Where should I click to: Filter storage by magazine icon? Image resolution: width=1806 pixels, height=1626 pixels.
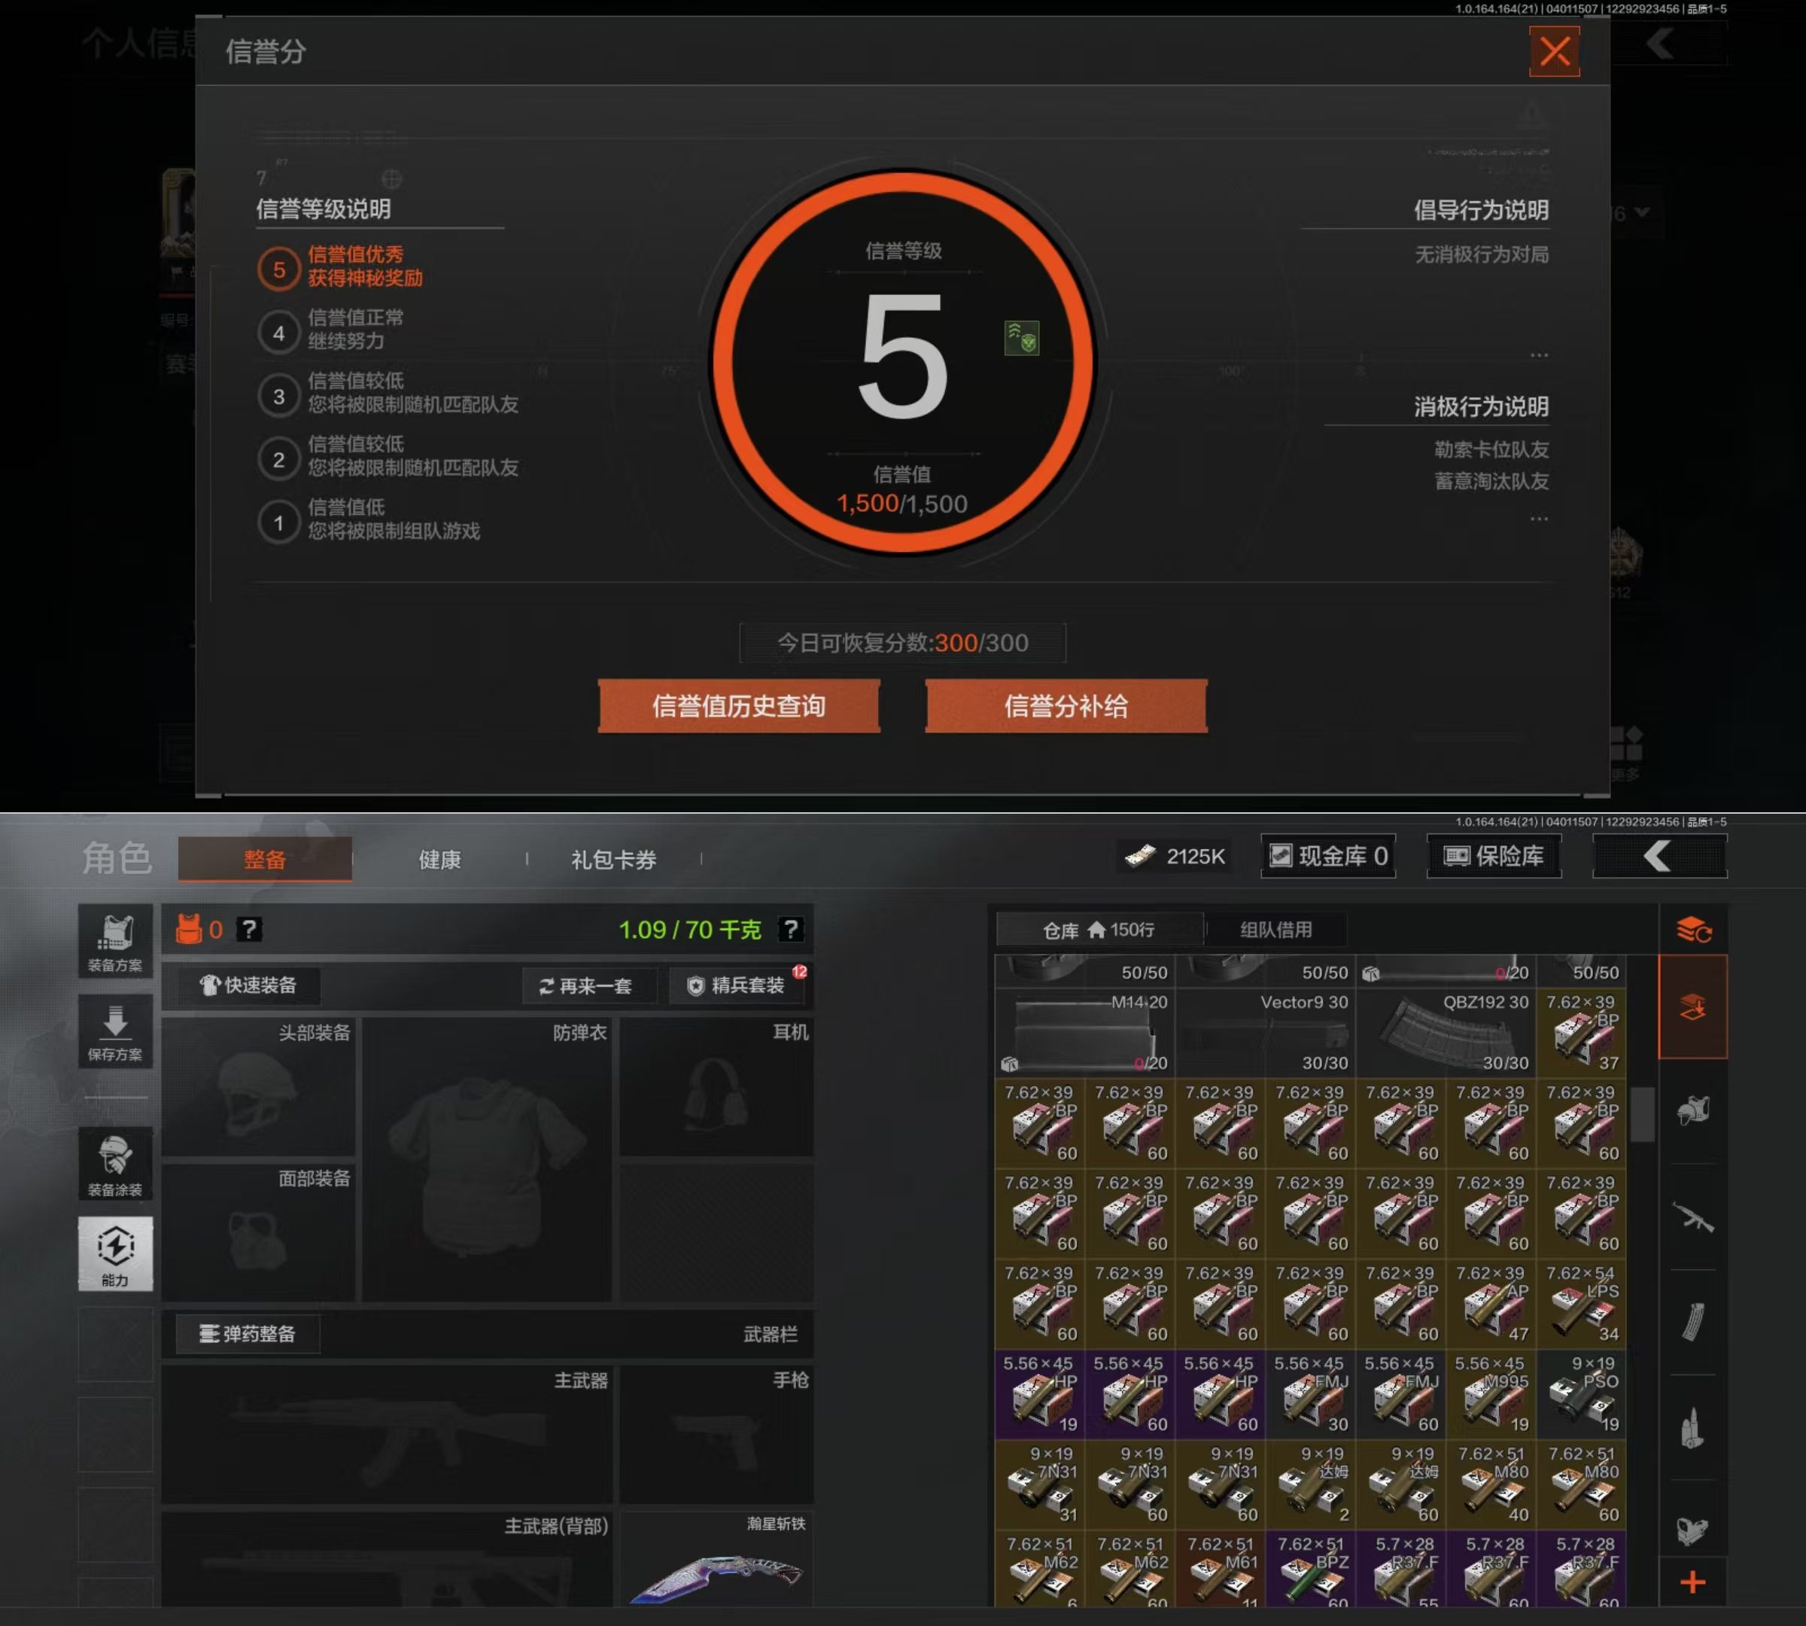tap(1692, 1322)
